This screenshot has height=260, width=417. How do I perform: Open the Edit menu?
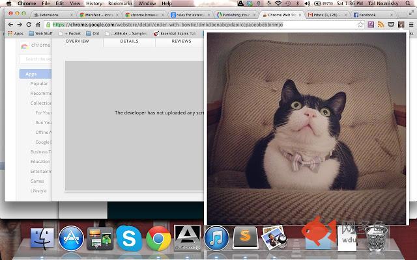(x=60, y=3)
